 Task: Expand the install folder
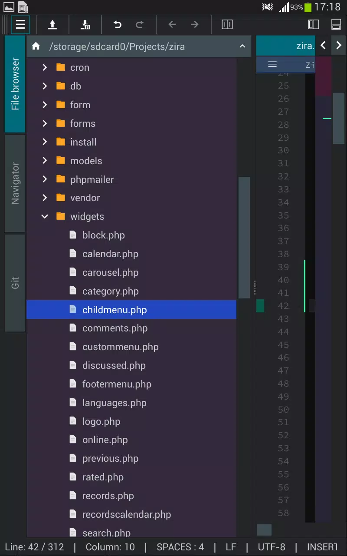click(x=45, y=142)
